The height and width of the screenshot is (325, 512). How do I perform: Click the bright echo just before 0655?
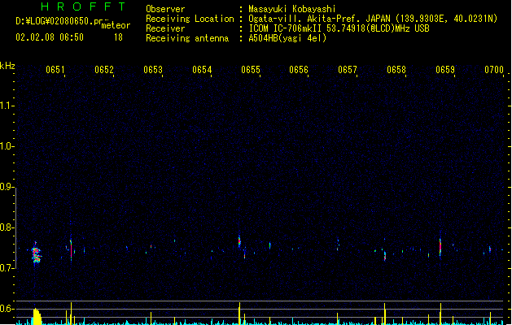[239, 241]
